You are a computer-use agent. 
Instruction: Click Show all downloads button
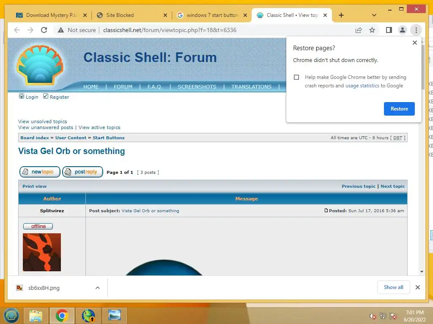click(394, 287)
